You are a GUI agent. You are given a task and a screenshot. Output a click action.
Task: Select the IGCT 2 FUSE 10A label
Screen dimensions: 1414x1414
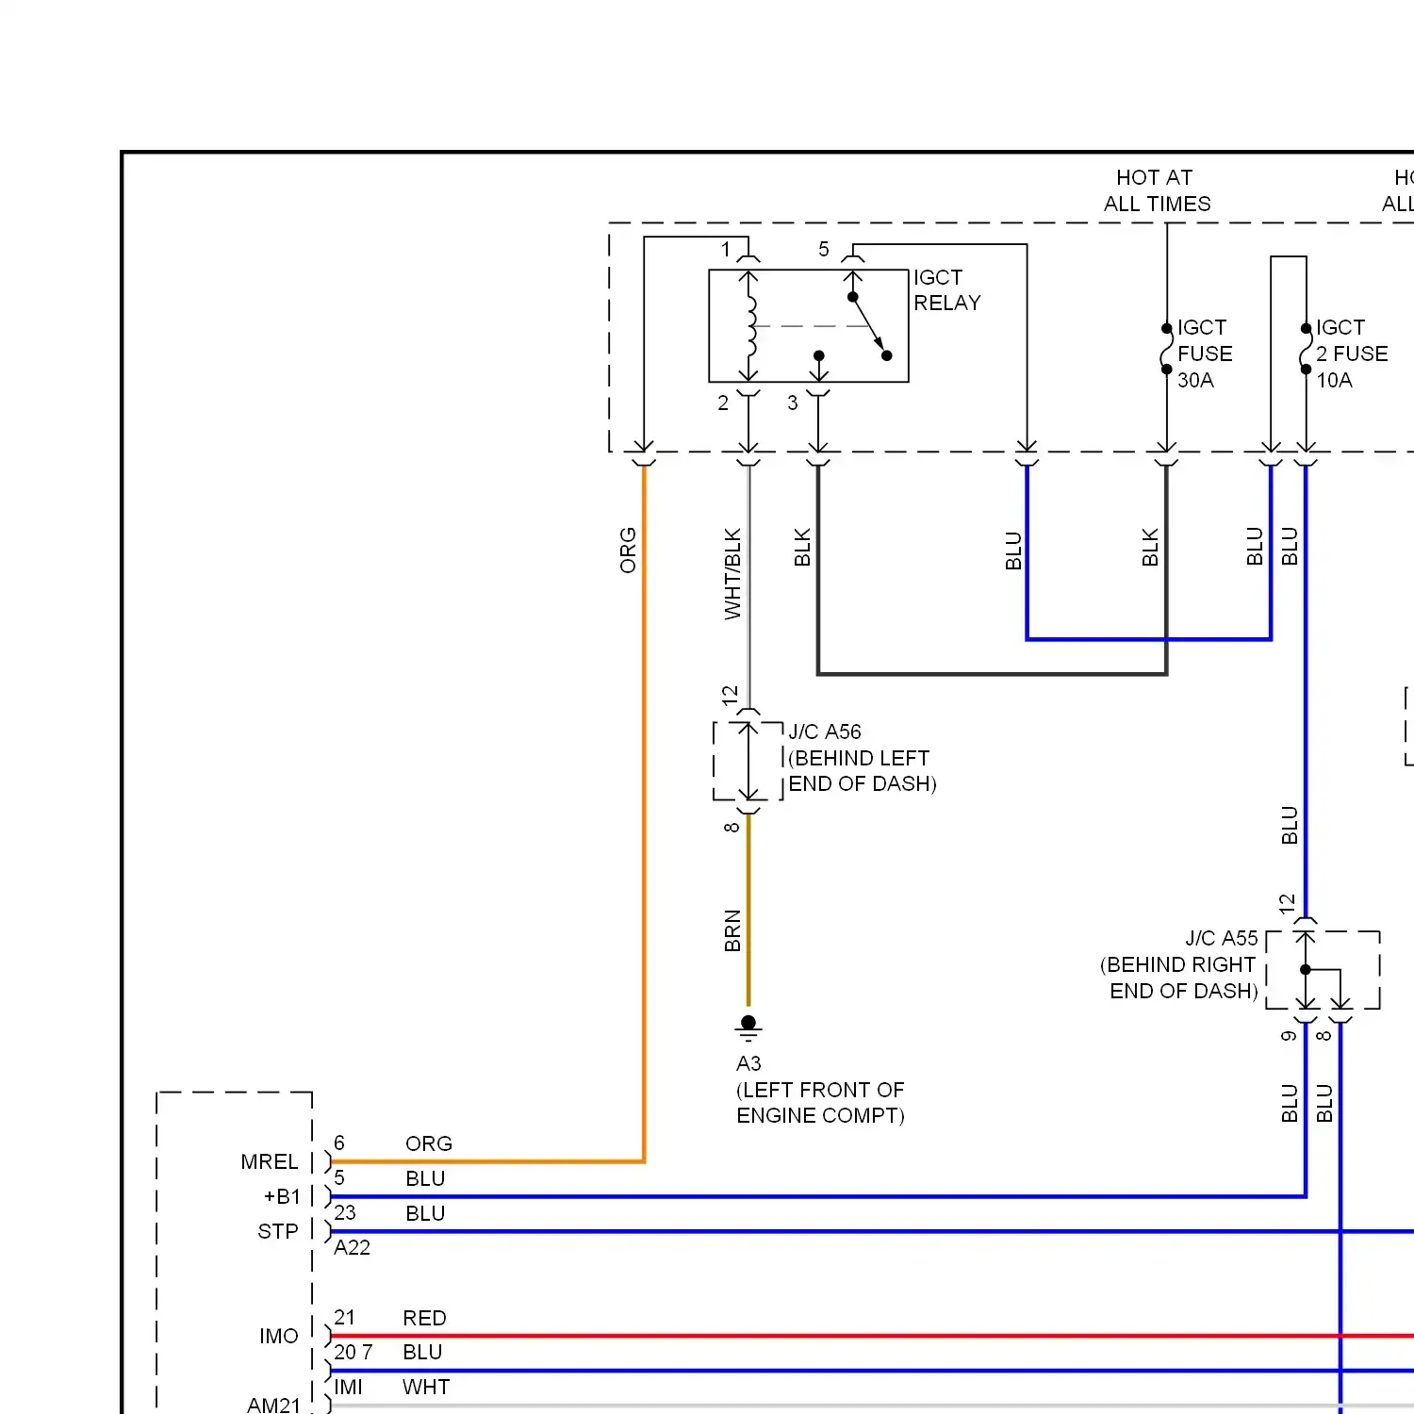pos(1352,353)
